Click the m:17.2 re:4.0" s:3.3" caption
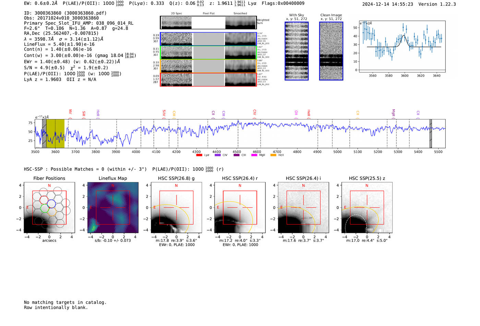The image size is (480, 326). pyautogui.click(x=240, y=240)
